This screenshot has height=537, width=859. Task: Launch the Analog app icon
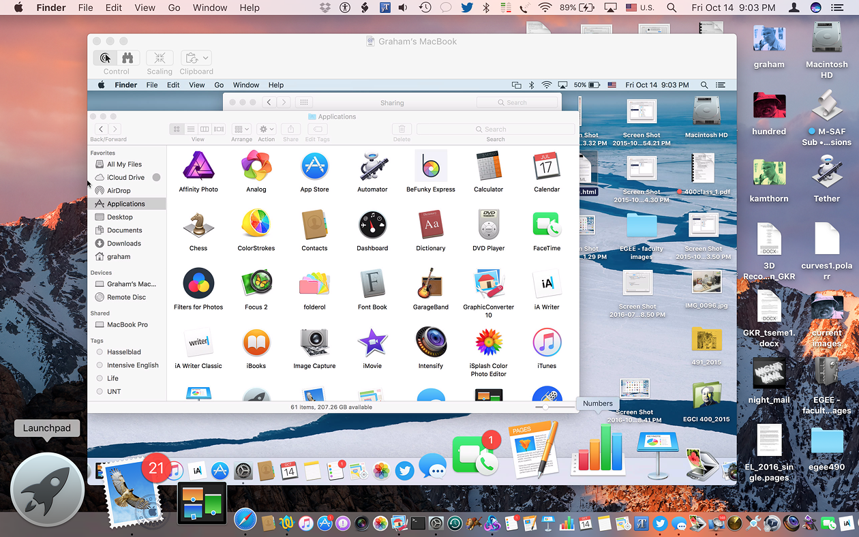[x=256, y=166]
